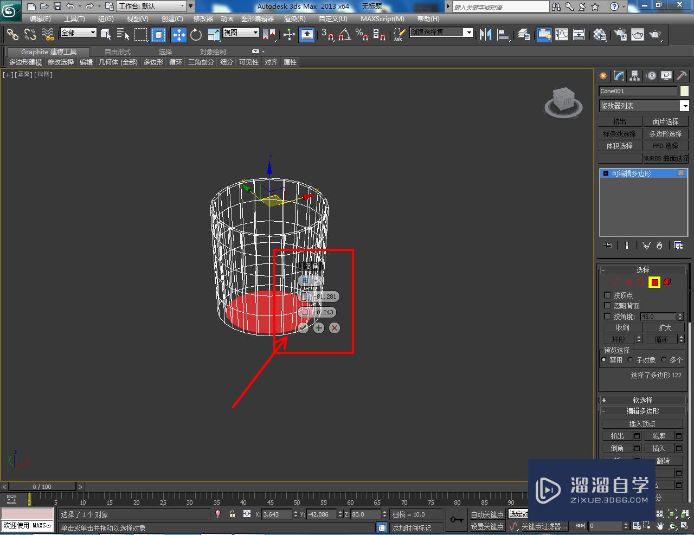Screen dimensions: 694x535
Task: Confirm bevel with the green checkmark
Action: point(303,327)
